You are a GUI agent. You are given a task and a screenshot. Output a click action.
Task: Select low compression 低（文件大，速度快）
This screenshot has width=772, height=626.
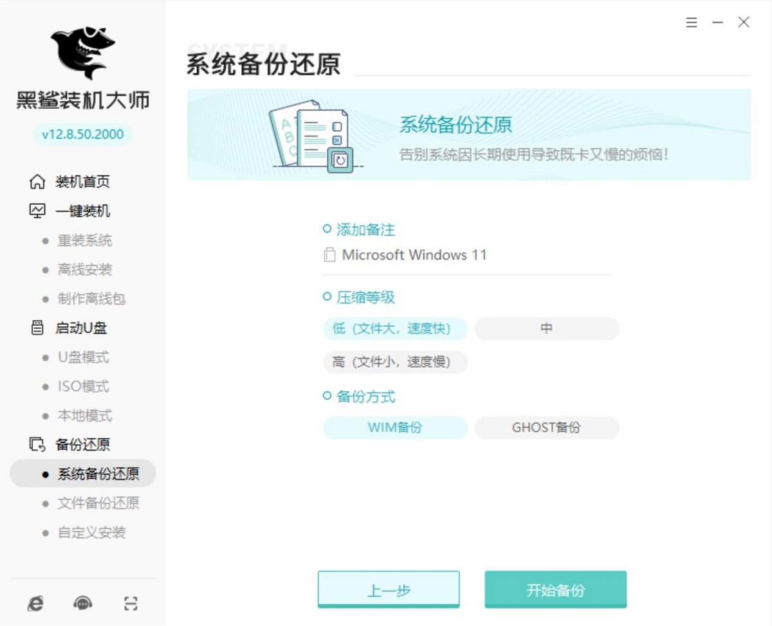[395, 328]
